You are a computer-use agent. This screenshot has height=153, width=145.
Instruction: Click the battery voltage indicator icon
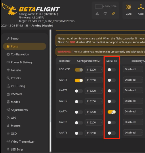tap(99, 7)
